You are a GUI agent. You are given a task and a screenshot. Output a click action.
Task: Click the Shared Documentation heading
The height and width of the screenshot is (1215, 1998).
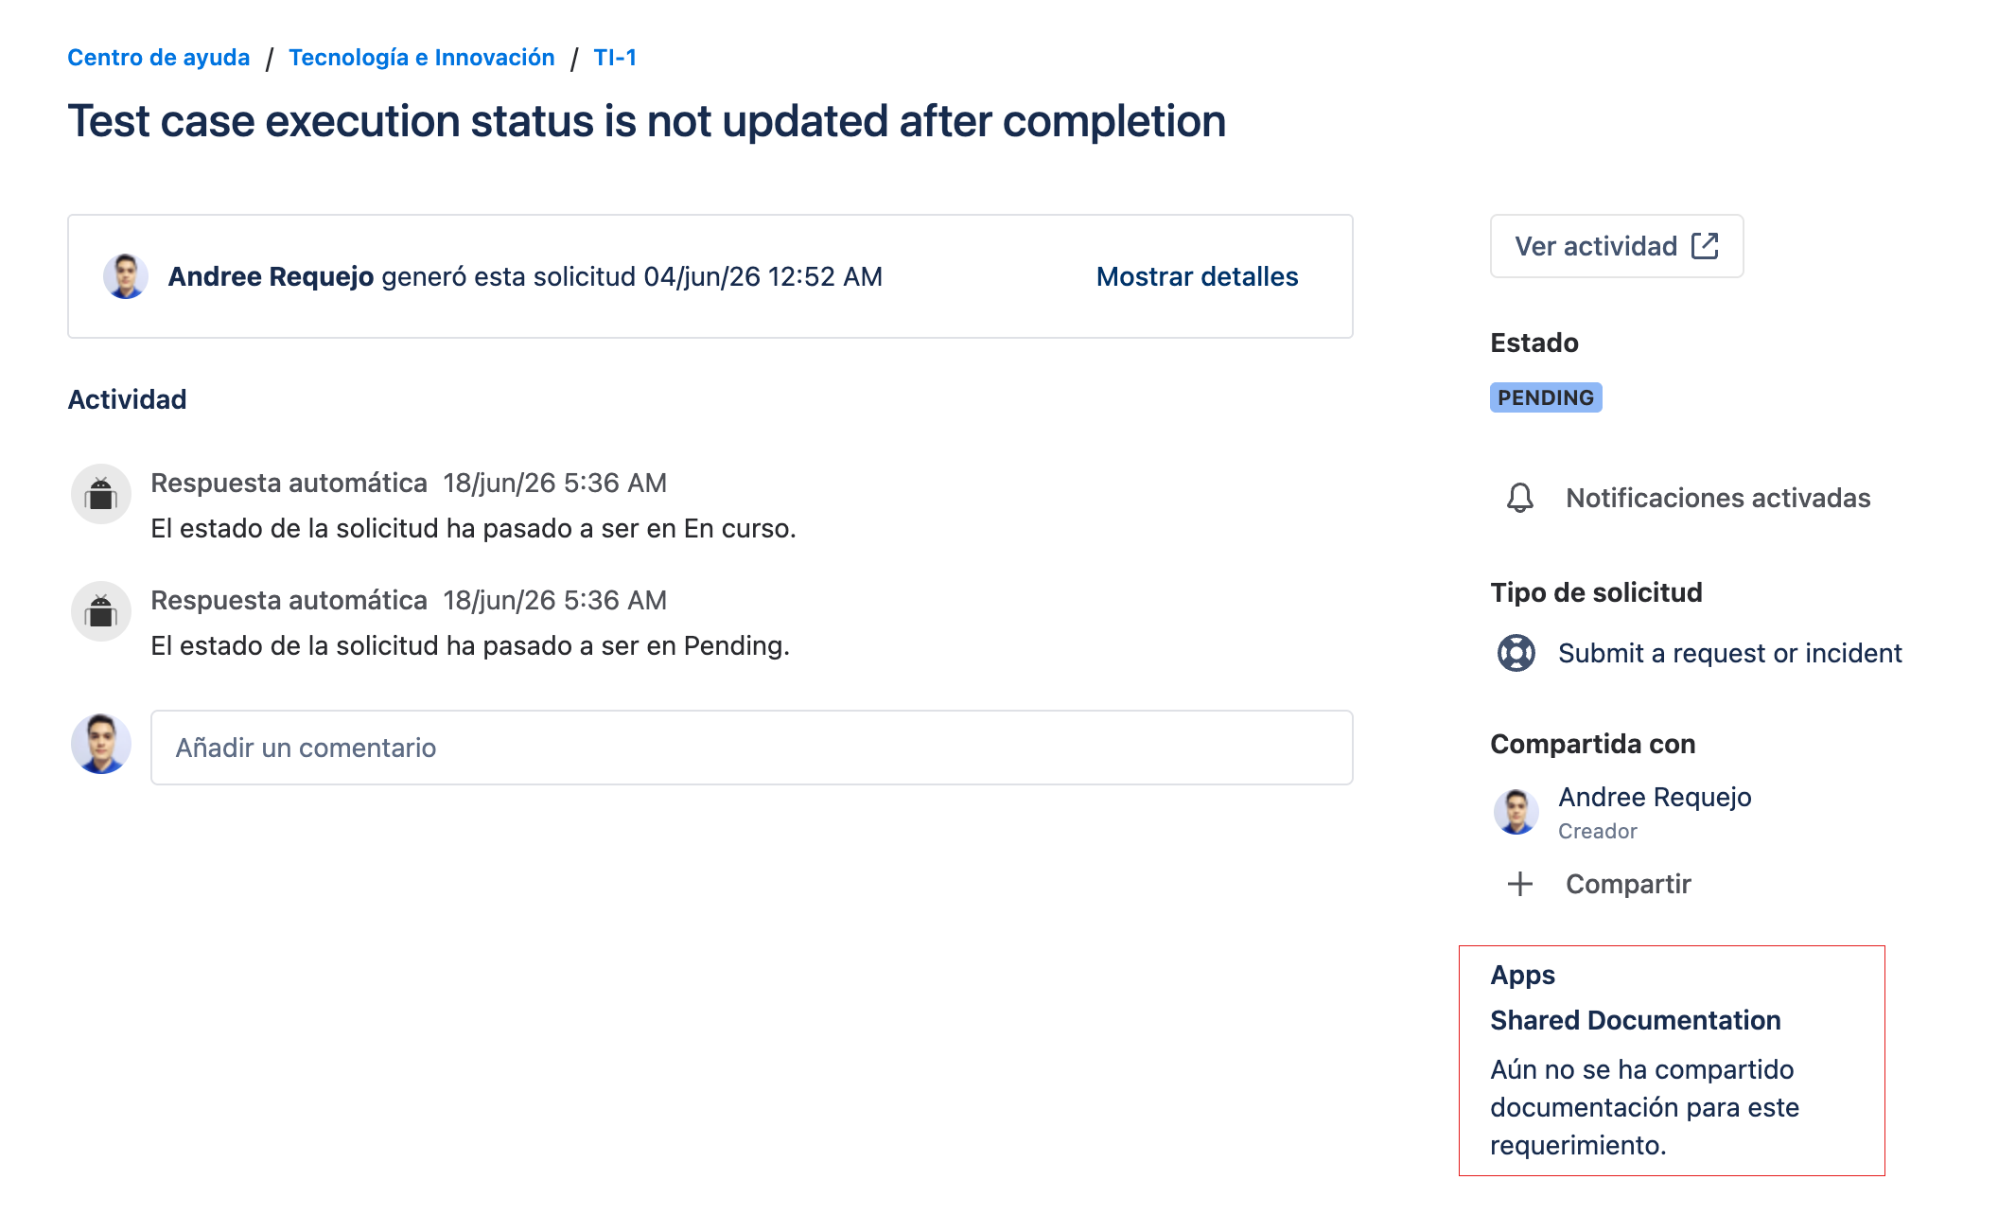(x=1636, y=1020)
